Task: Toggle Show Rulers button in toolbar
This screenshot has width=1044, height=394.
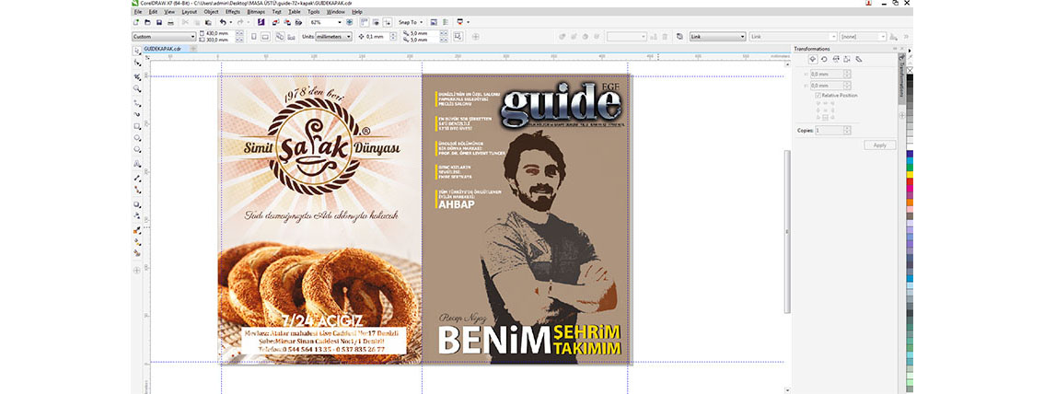Action: point(363,22)
